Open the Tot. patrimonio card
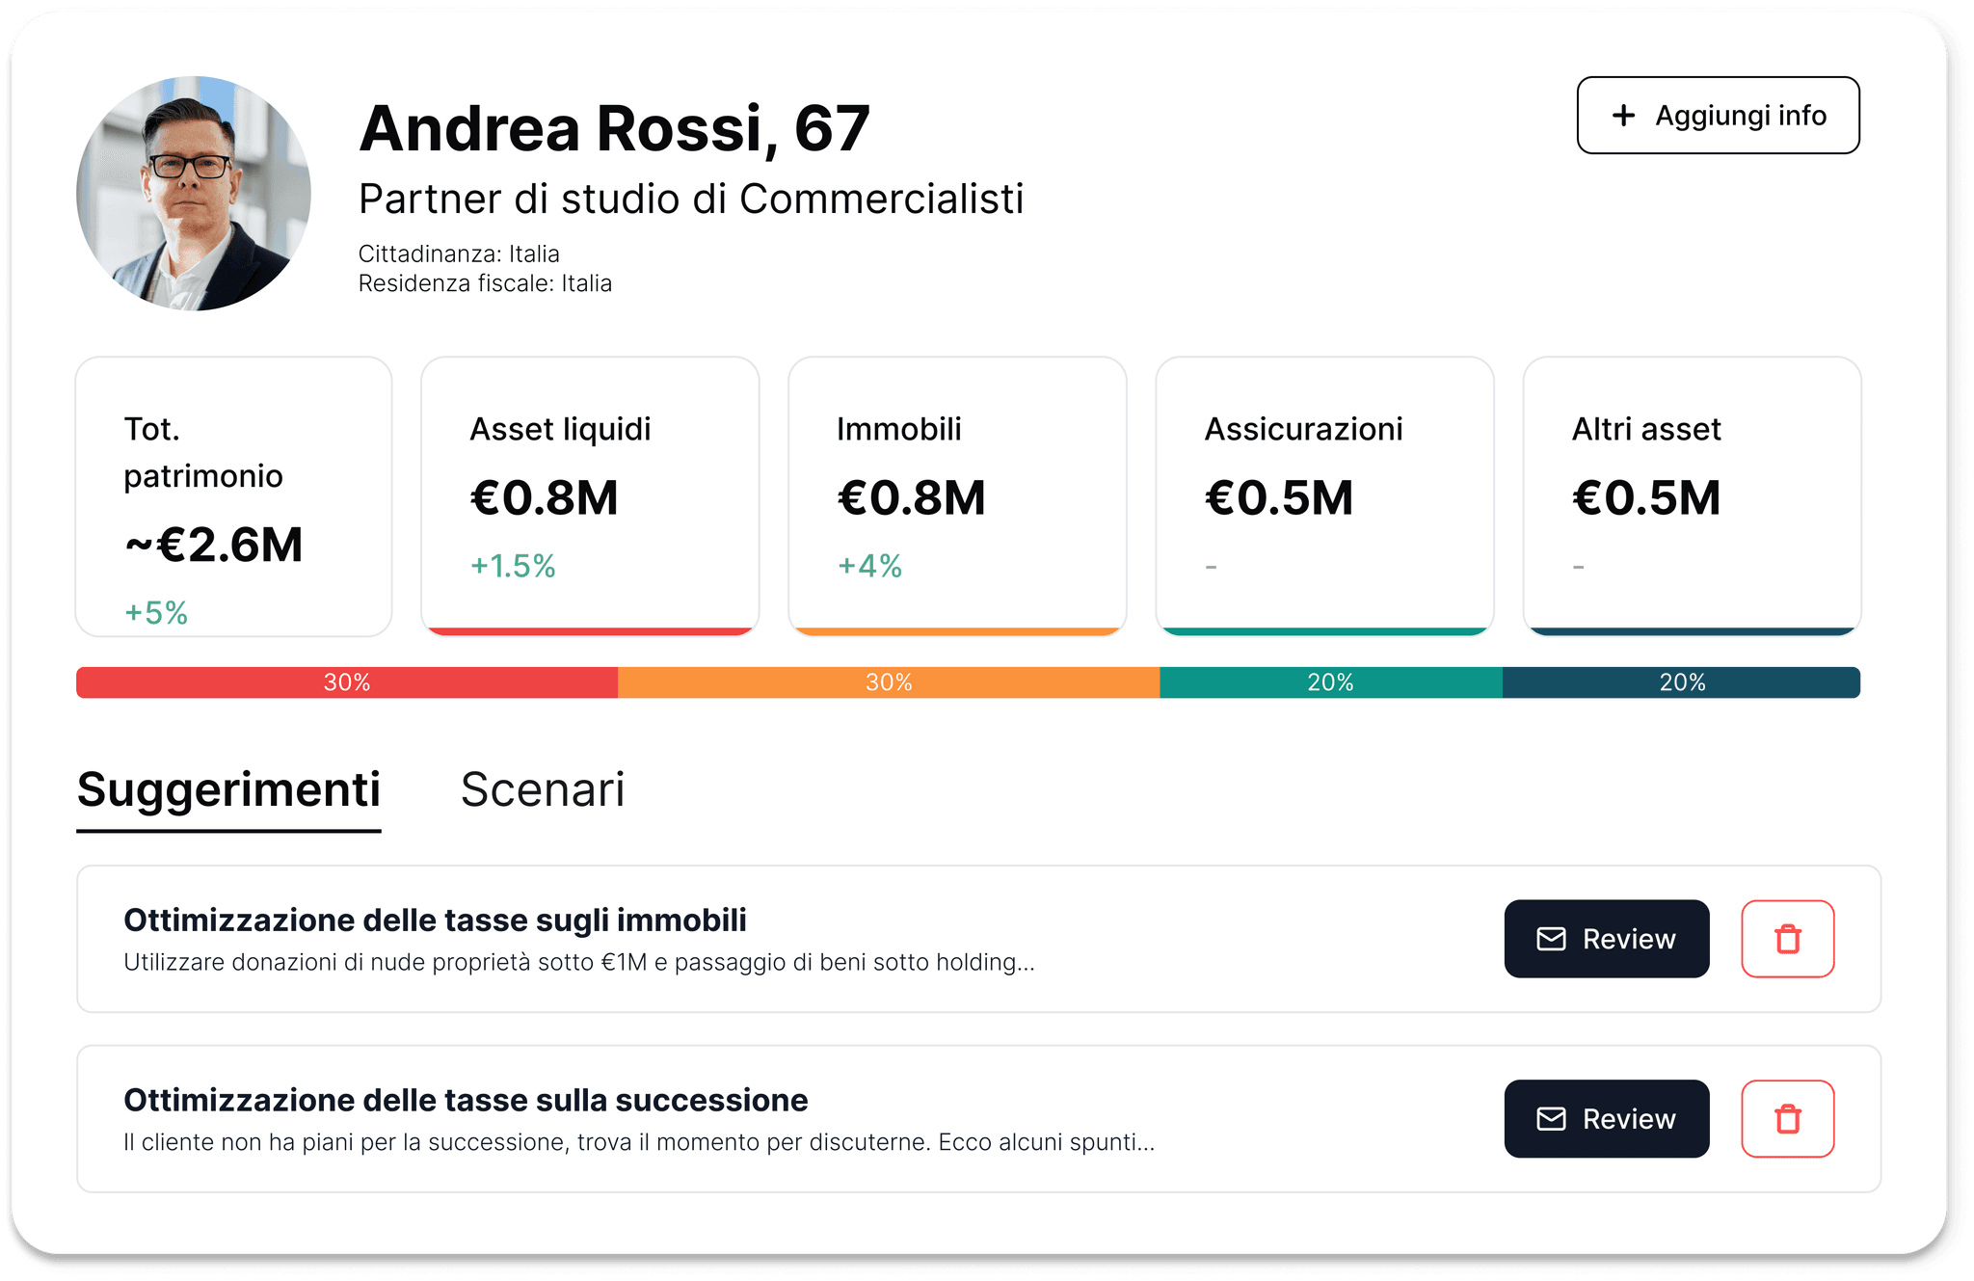The width and height of the screenshot is (1974, 1281). 233,496
